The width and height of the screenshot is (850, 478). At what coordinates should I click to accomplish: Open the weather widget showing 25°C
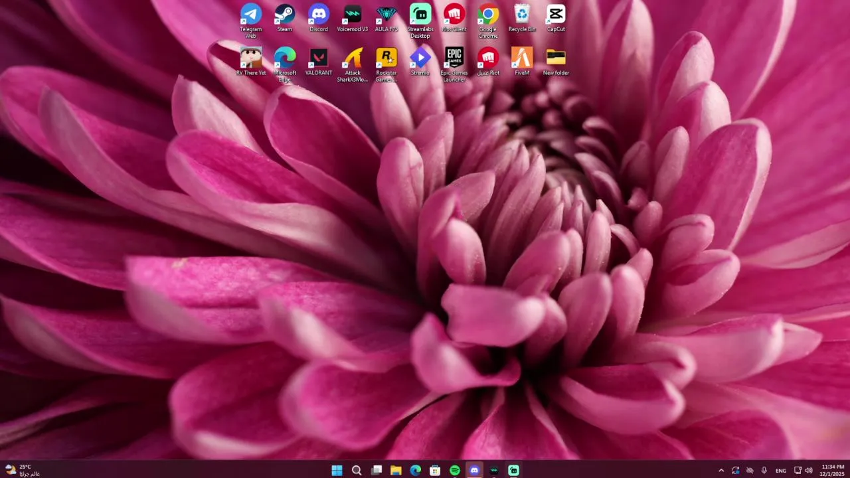point(23,470)
